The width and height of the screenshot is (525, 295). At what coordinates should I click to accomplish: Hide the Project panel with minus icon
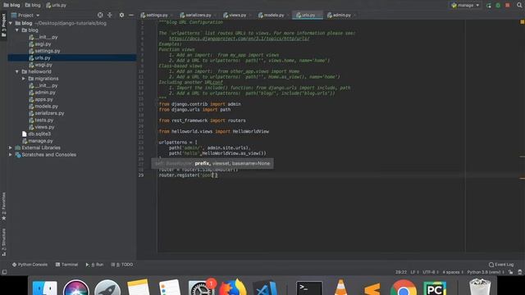131,15
